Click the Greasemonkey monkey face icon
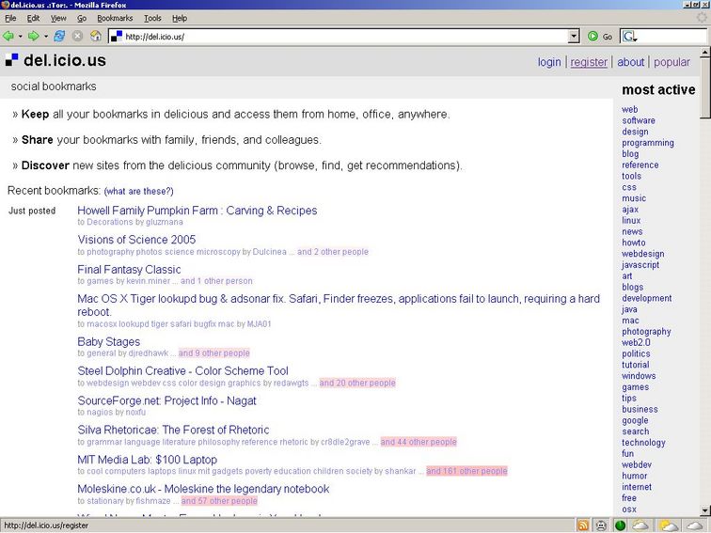The width and height of the screenshot is (711, 533). click(x=601, y=525)
